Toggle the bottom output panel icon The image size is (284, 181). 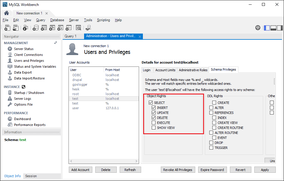coord(273,28)
